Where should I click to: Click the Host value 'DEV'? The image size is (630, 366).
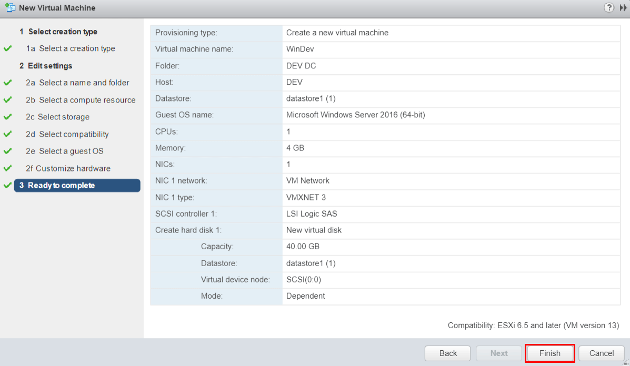(294, 82)
